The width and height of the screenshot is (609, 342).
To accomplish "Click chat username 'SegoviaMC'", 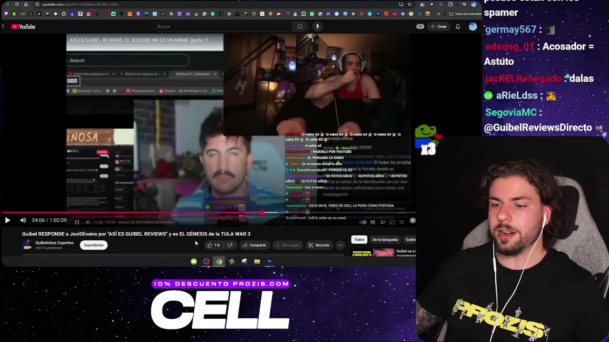I will tap(511, 113).
